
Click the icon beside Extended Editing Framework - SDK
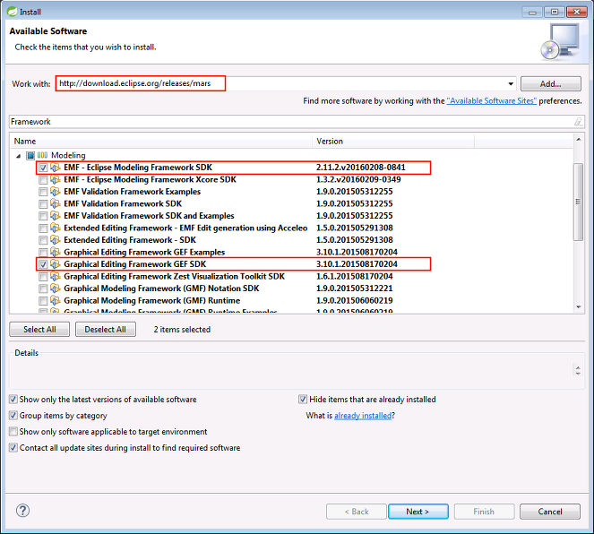click(56, 240)
